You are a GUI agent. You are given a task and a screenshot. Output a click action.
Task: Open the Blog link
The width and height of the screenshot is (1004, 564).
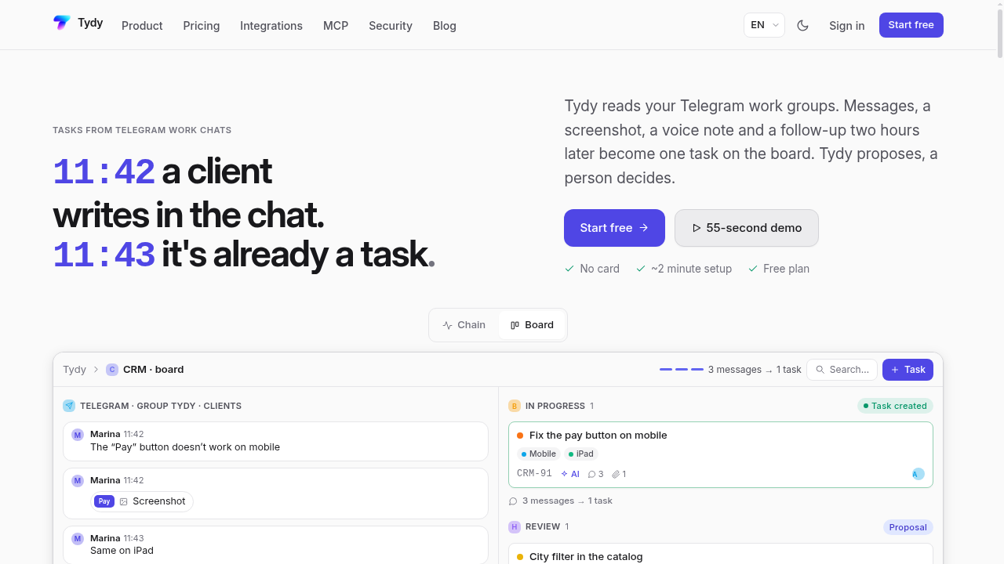[x=445, y=26]
